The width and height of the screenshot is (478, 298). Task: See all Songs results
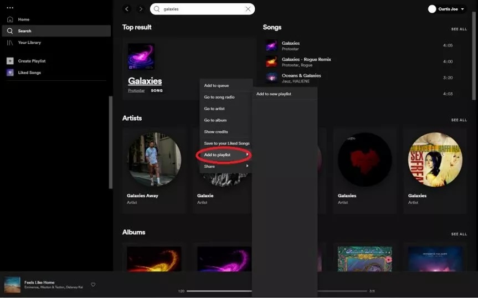pyautogui.click(x=459, y=29)
